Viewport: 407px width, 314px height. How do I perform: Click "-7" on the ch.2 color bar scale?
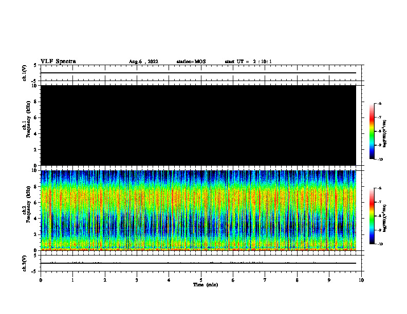[x=379, y=202]
